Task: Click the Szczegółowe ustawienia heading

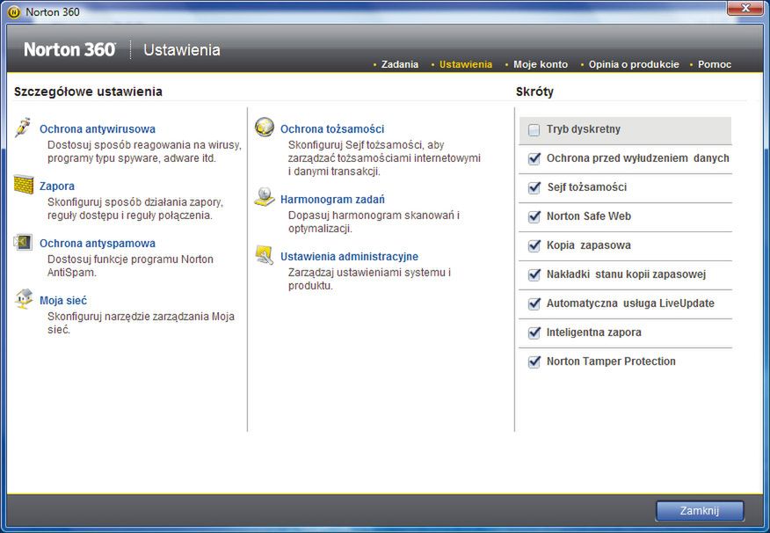Action: click(x=88, y=91)
